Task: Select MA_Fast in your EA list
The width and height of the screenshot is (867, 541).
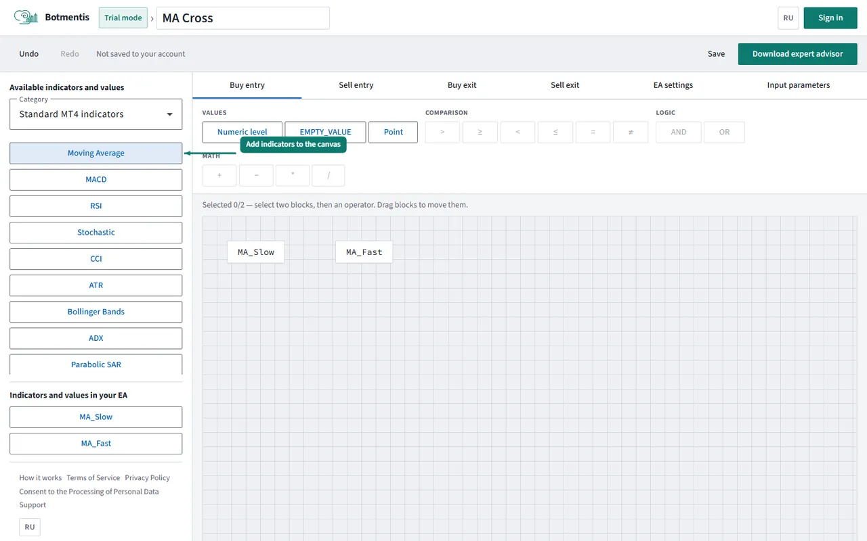Action: [96, 444]
